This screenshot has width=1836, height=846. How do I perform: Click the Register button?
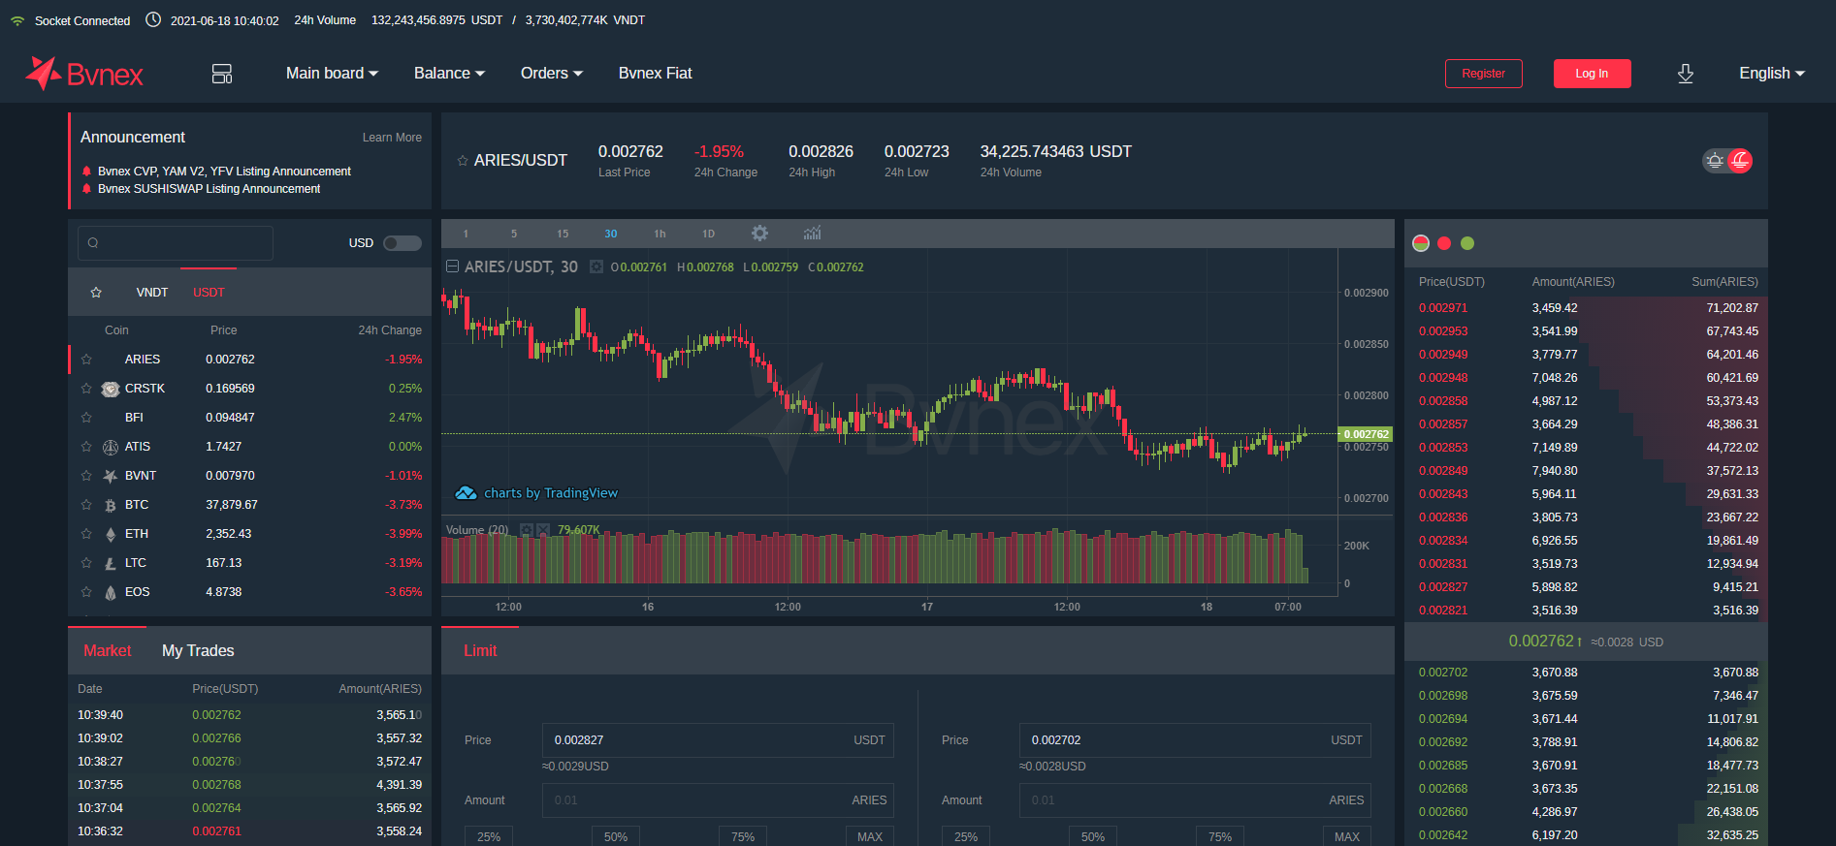(1484, 74)
